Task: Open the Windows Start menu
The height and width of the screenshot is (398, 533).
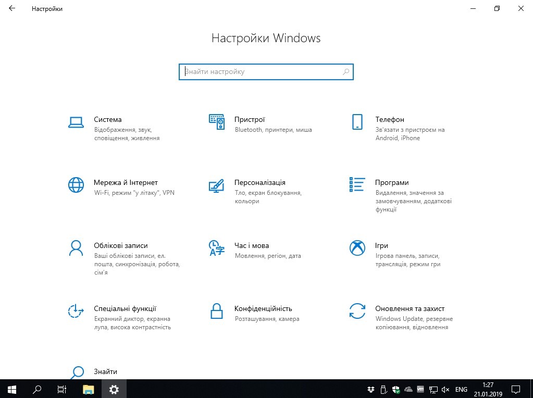Action: pyautogui.click(x=12, y=389)
